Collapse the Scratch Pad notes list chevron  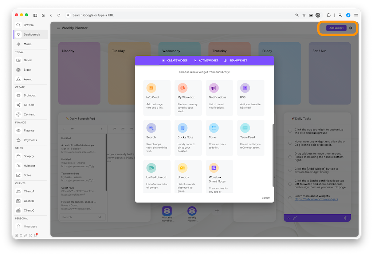[x=101, y=129]
